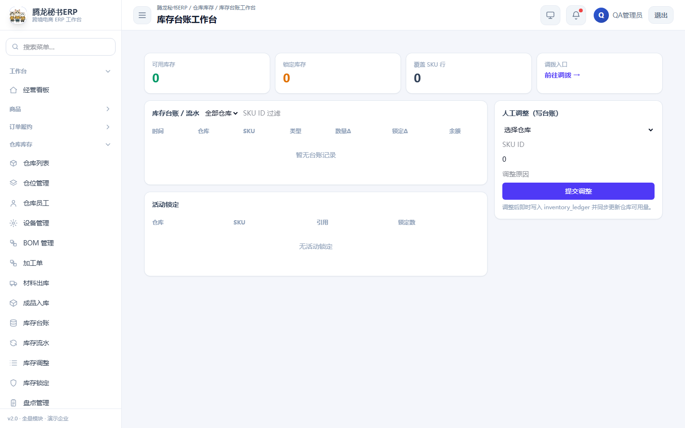Click the 可用库存 stat card
Screen dimensions: 685x428
tap(207, 73)
